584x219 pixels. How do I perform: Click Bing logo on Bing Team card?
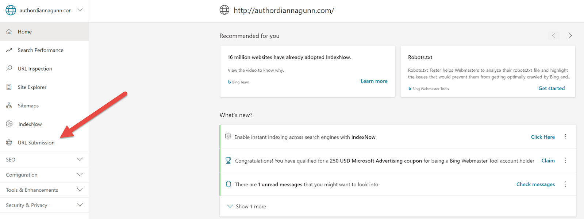point(230,82)
